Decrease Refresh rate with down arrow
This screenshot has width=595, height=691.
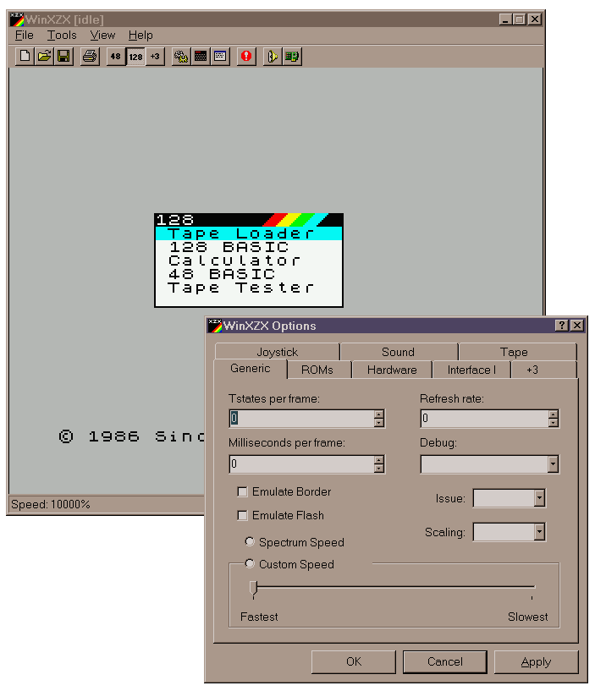553,423
